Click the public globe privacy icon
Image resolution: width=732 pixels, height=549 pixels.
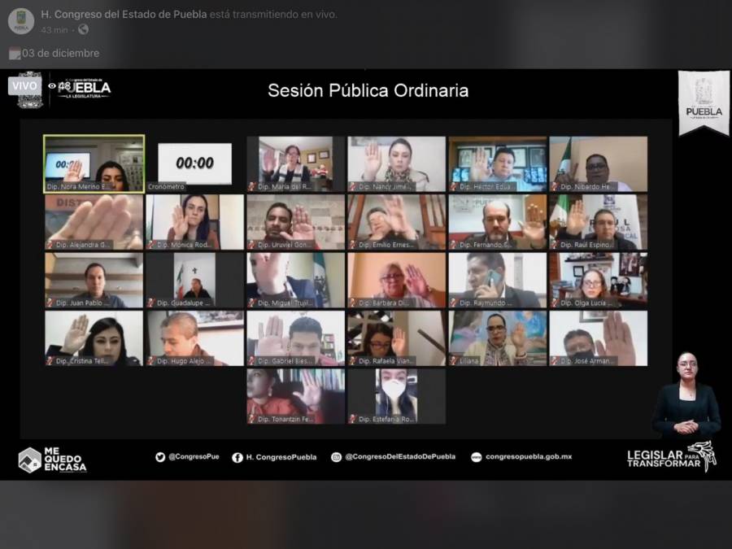[x=83, y=29]
